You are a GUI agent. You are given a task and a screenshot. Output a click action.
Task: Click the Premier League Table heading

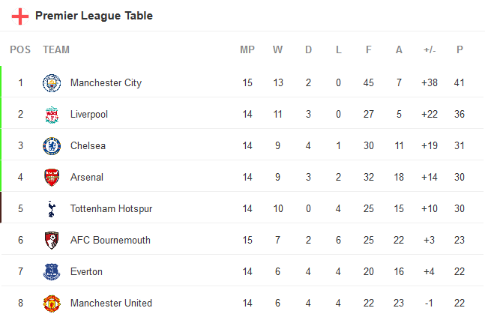click(x=94, y=16)
